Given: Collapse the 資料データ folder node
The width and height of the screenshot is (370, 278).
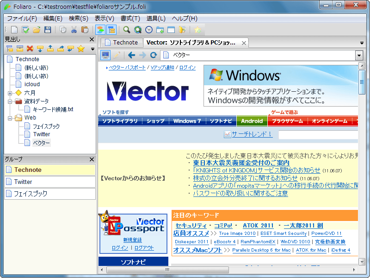Looking at the screenshot, I should [x=10, y=101].
